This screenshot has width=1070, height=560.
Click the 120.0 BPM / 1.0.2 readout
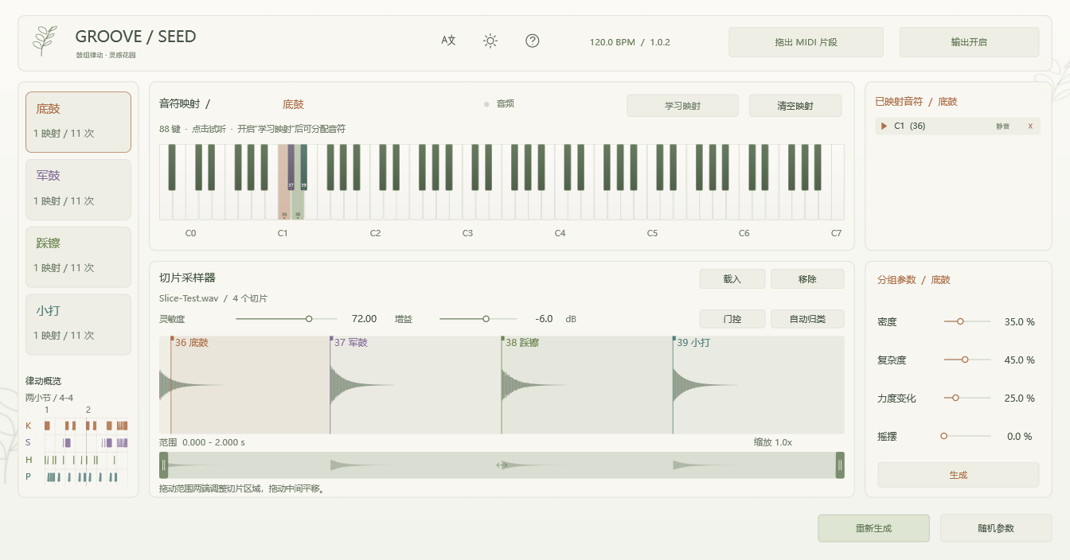pos(630,42)
